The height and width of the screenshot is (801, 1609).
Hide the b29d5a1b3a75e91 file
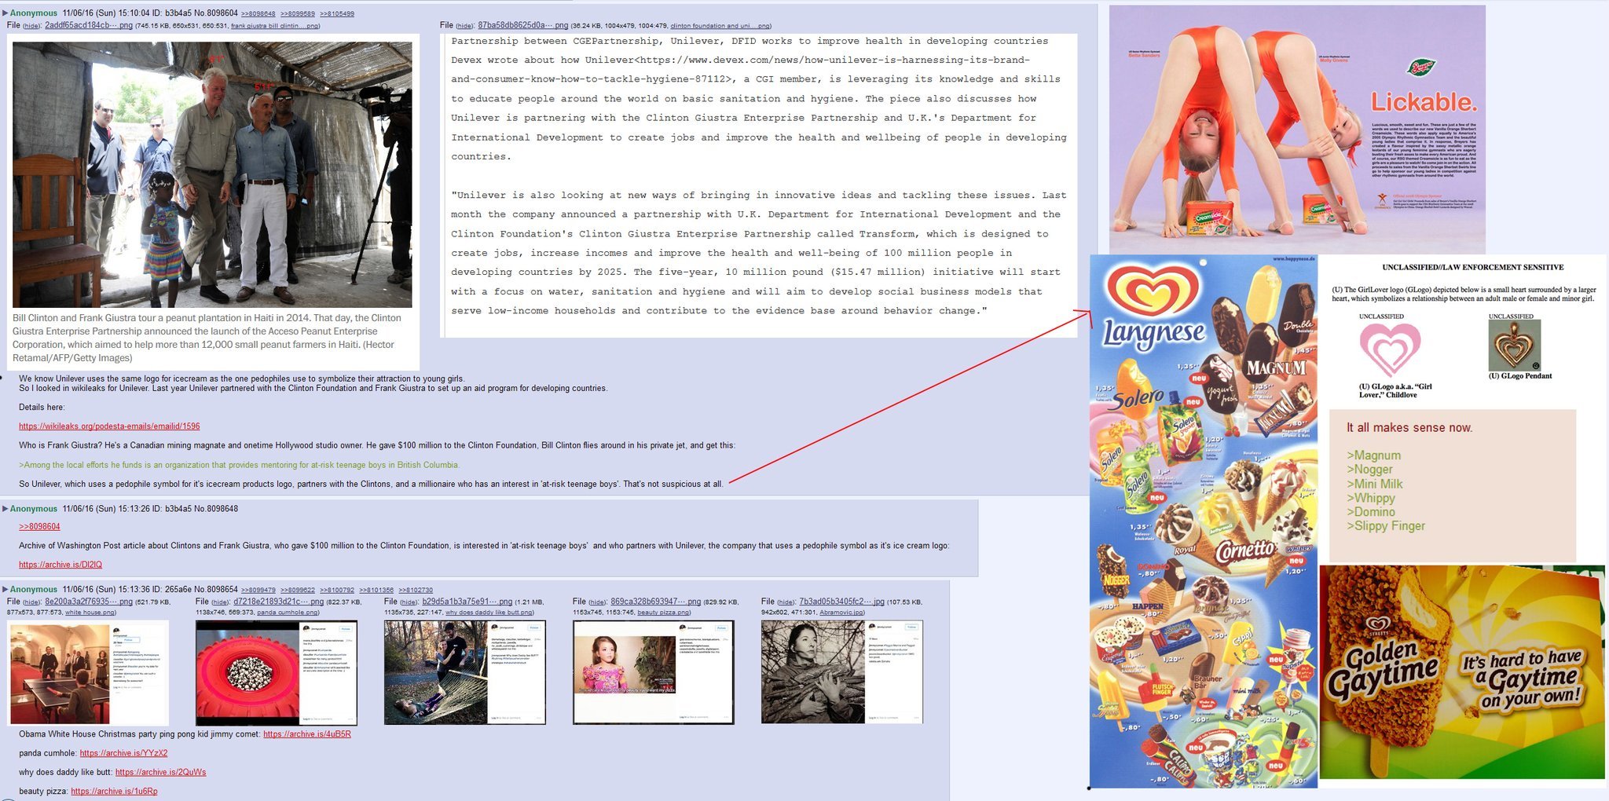(409, 602)
